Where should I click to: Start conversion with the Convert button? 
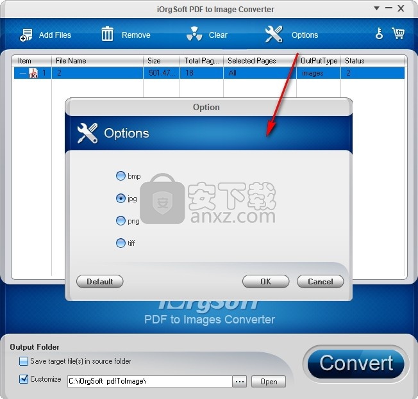pyautogui.click(x=356, y=363)
